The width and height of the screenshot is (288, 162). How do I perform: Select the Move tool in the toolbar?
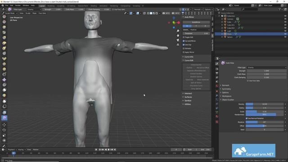(4, 125)
